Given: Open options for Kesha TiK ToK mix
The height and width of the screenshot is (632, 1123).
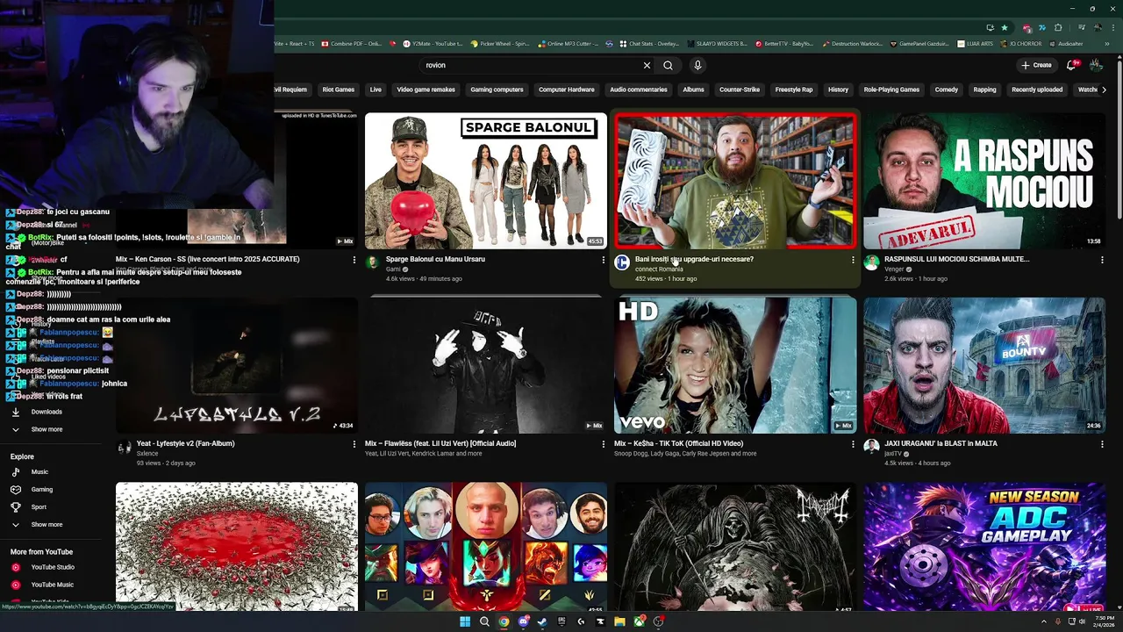Looking at the screenshot, I should (x=853, y=444).
